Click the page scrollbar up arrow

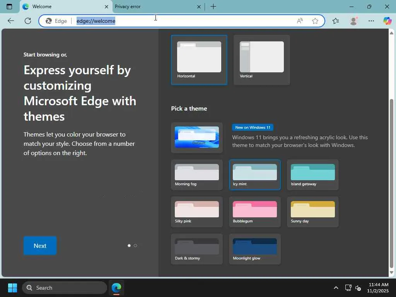pyautogui.click(x=391, y=33)
